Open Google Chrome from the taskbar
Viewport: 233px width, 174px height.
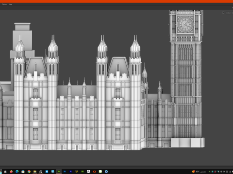click(29, 172)
